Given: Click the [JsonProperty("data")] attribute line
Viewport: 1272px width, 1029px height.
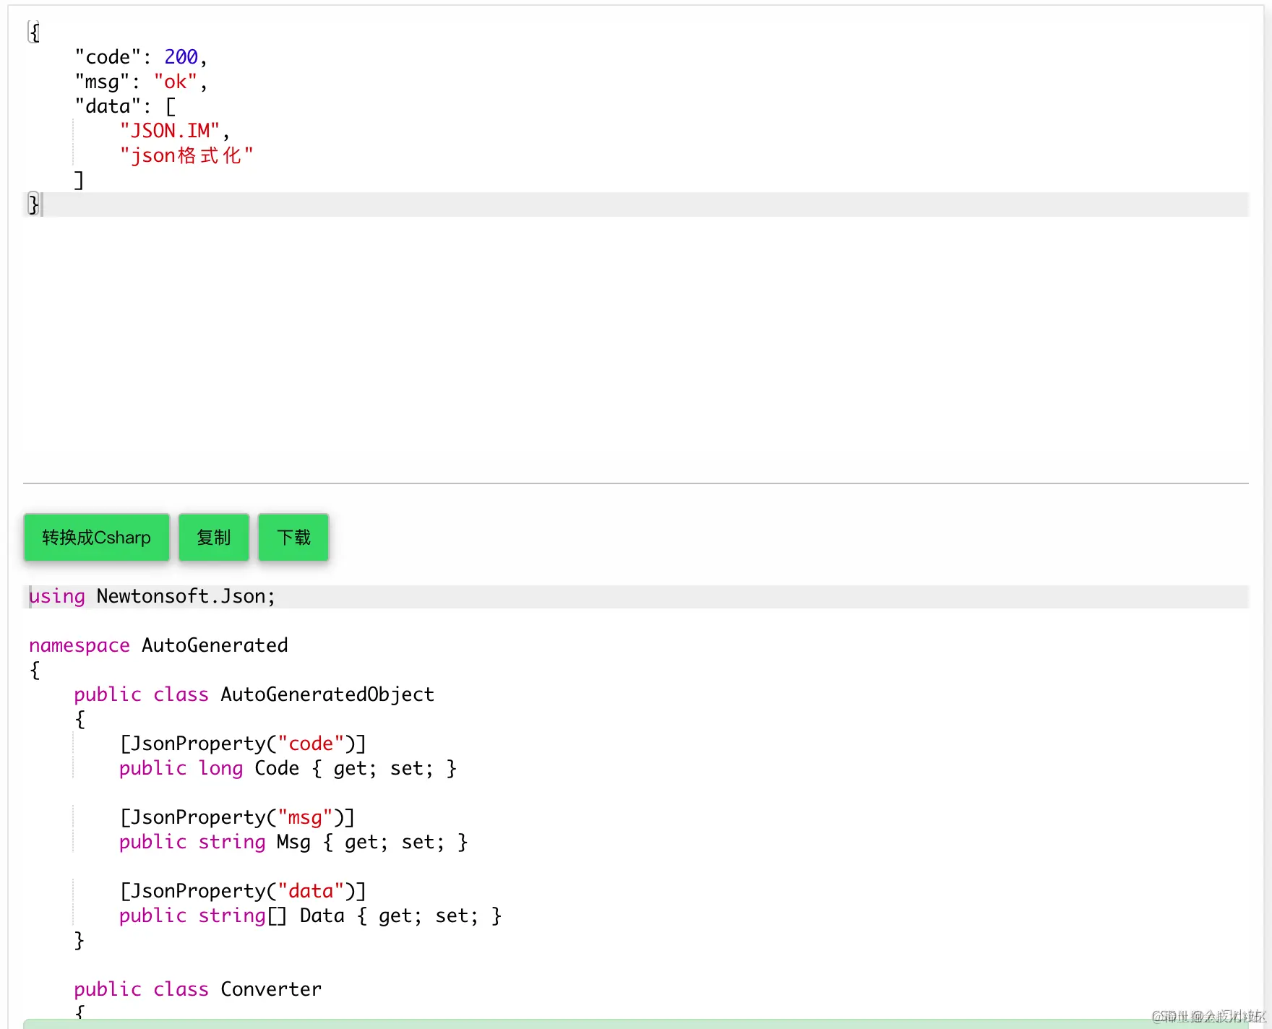Looking at the screenshot, I should [243, 891].
